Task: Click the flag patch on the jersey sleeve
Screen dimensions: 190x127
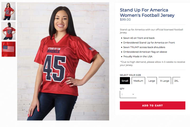Action: (x=92, y=49)
